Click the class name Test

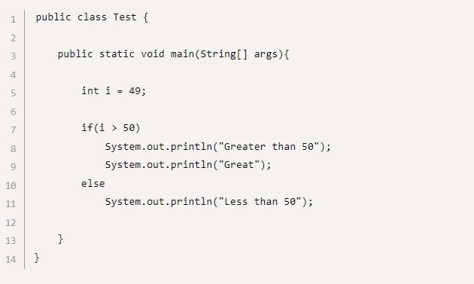click(125, 17)
